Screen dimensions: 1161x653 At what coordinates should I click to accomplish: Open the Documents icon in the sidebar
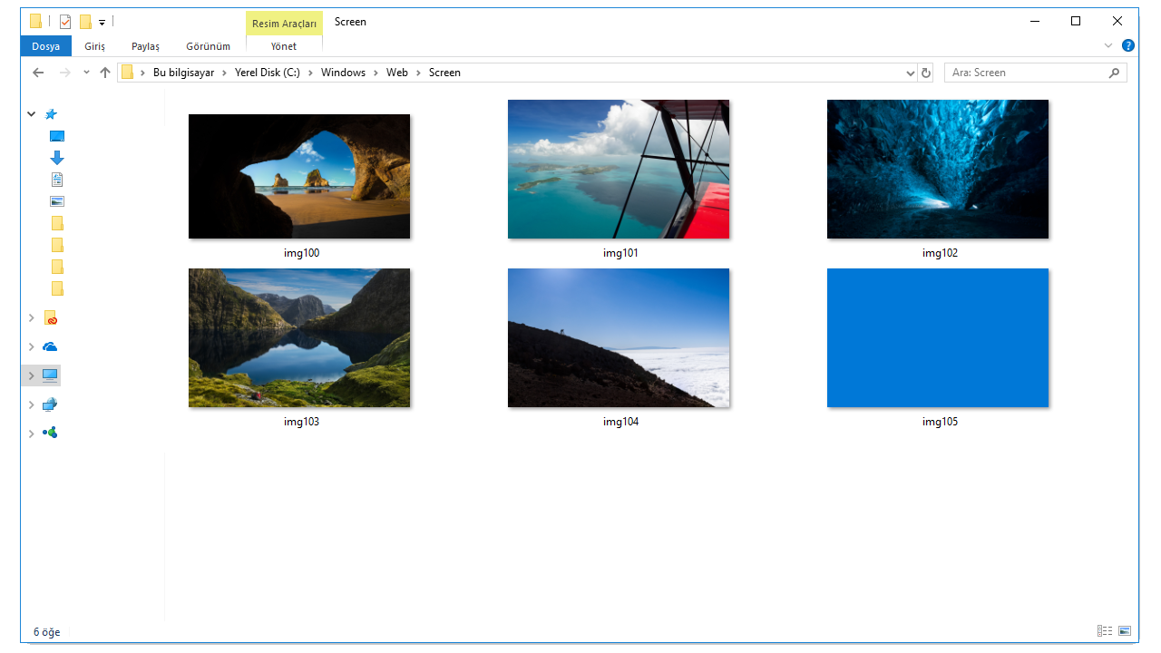(57, 180)
